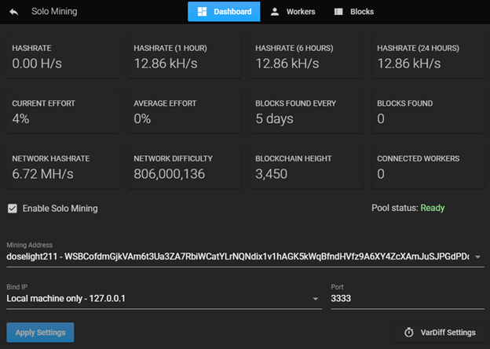This screenshot has height=349, width=490.
Task: Click the Blockchain Height card
Action: (306, 167)
